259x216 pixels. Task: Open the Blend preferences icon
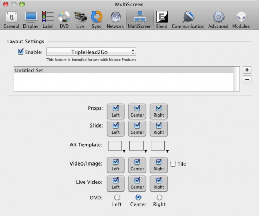tap(162, 19)
